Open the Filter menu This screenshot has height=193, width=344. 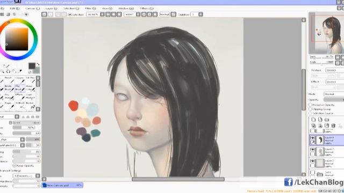90,9
